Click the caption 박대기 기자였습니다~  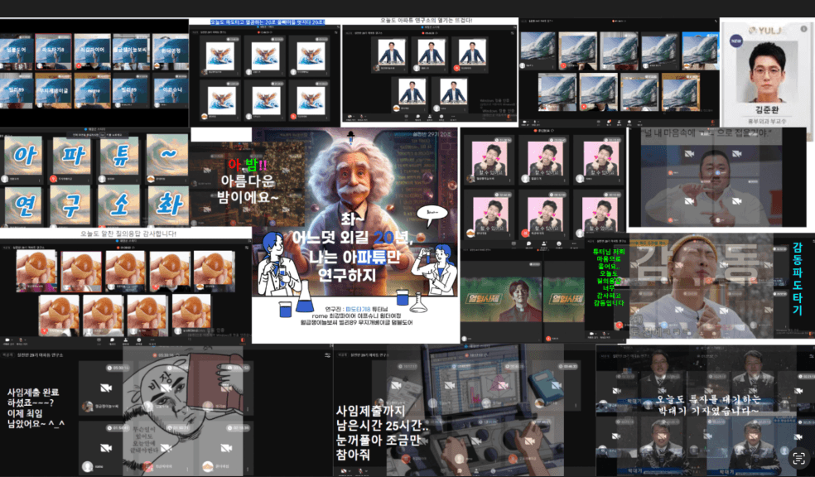click(708, 411)
